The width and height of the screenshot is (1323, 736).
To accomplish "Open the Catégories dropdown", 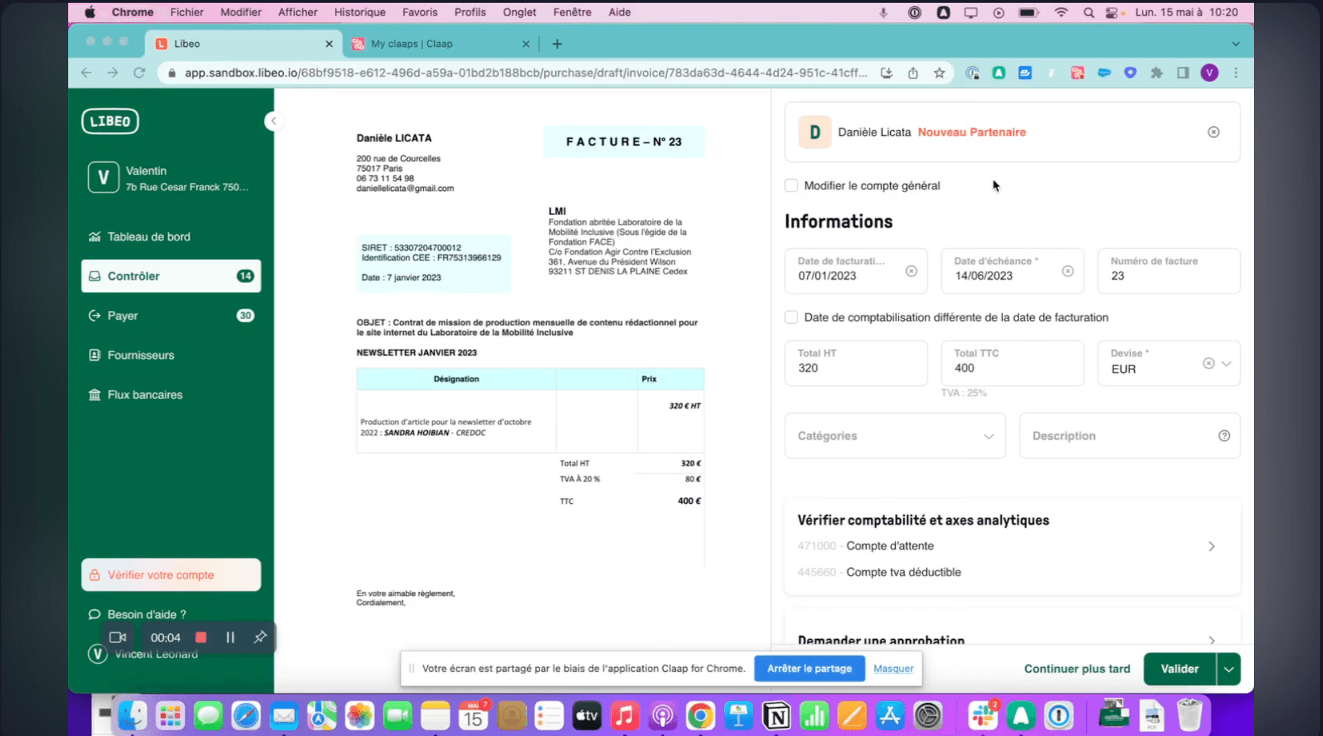I will [895, 436].
